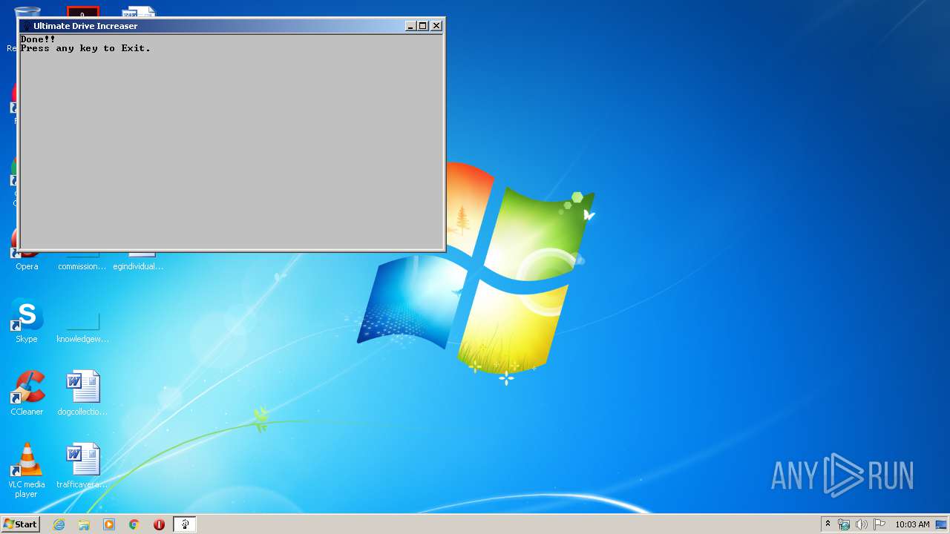The height and width of the screenshot is (534, 950).
Task: Open the network tray icon
Action: click(x=844, y=524)
